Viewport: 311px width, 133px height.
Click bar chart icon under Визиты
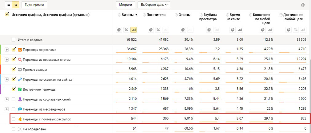point(134,30)
